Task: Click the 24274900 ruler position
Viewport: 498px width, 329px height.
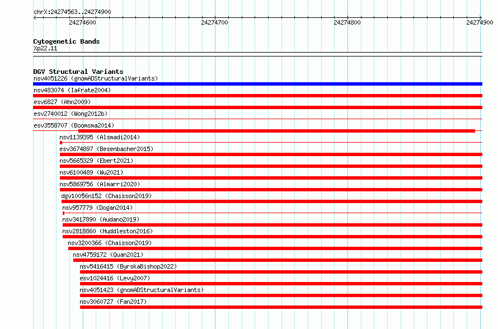Action: (x=480, y=22)
